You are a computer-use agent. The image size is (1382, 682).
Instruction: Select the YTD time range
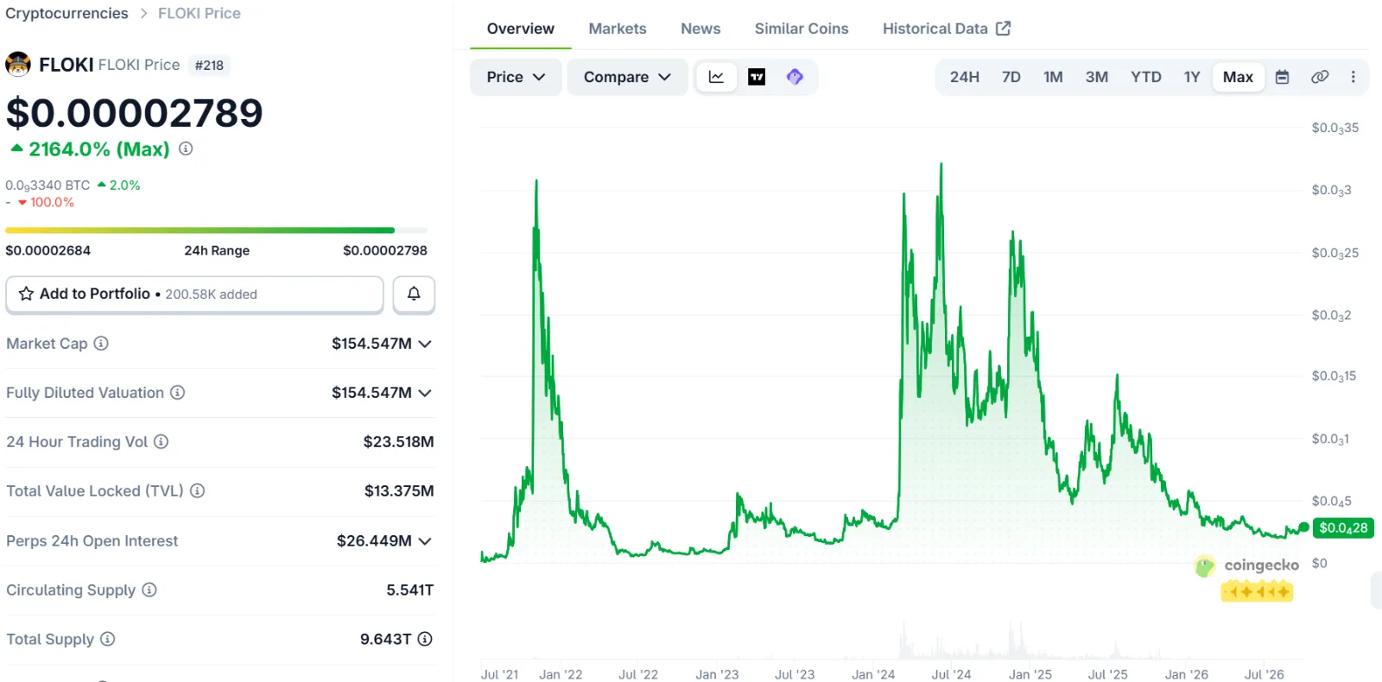point(1146,77)
